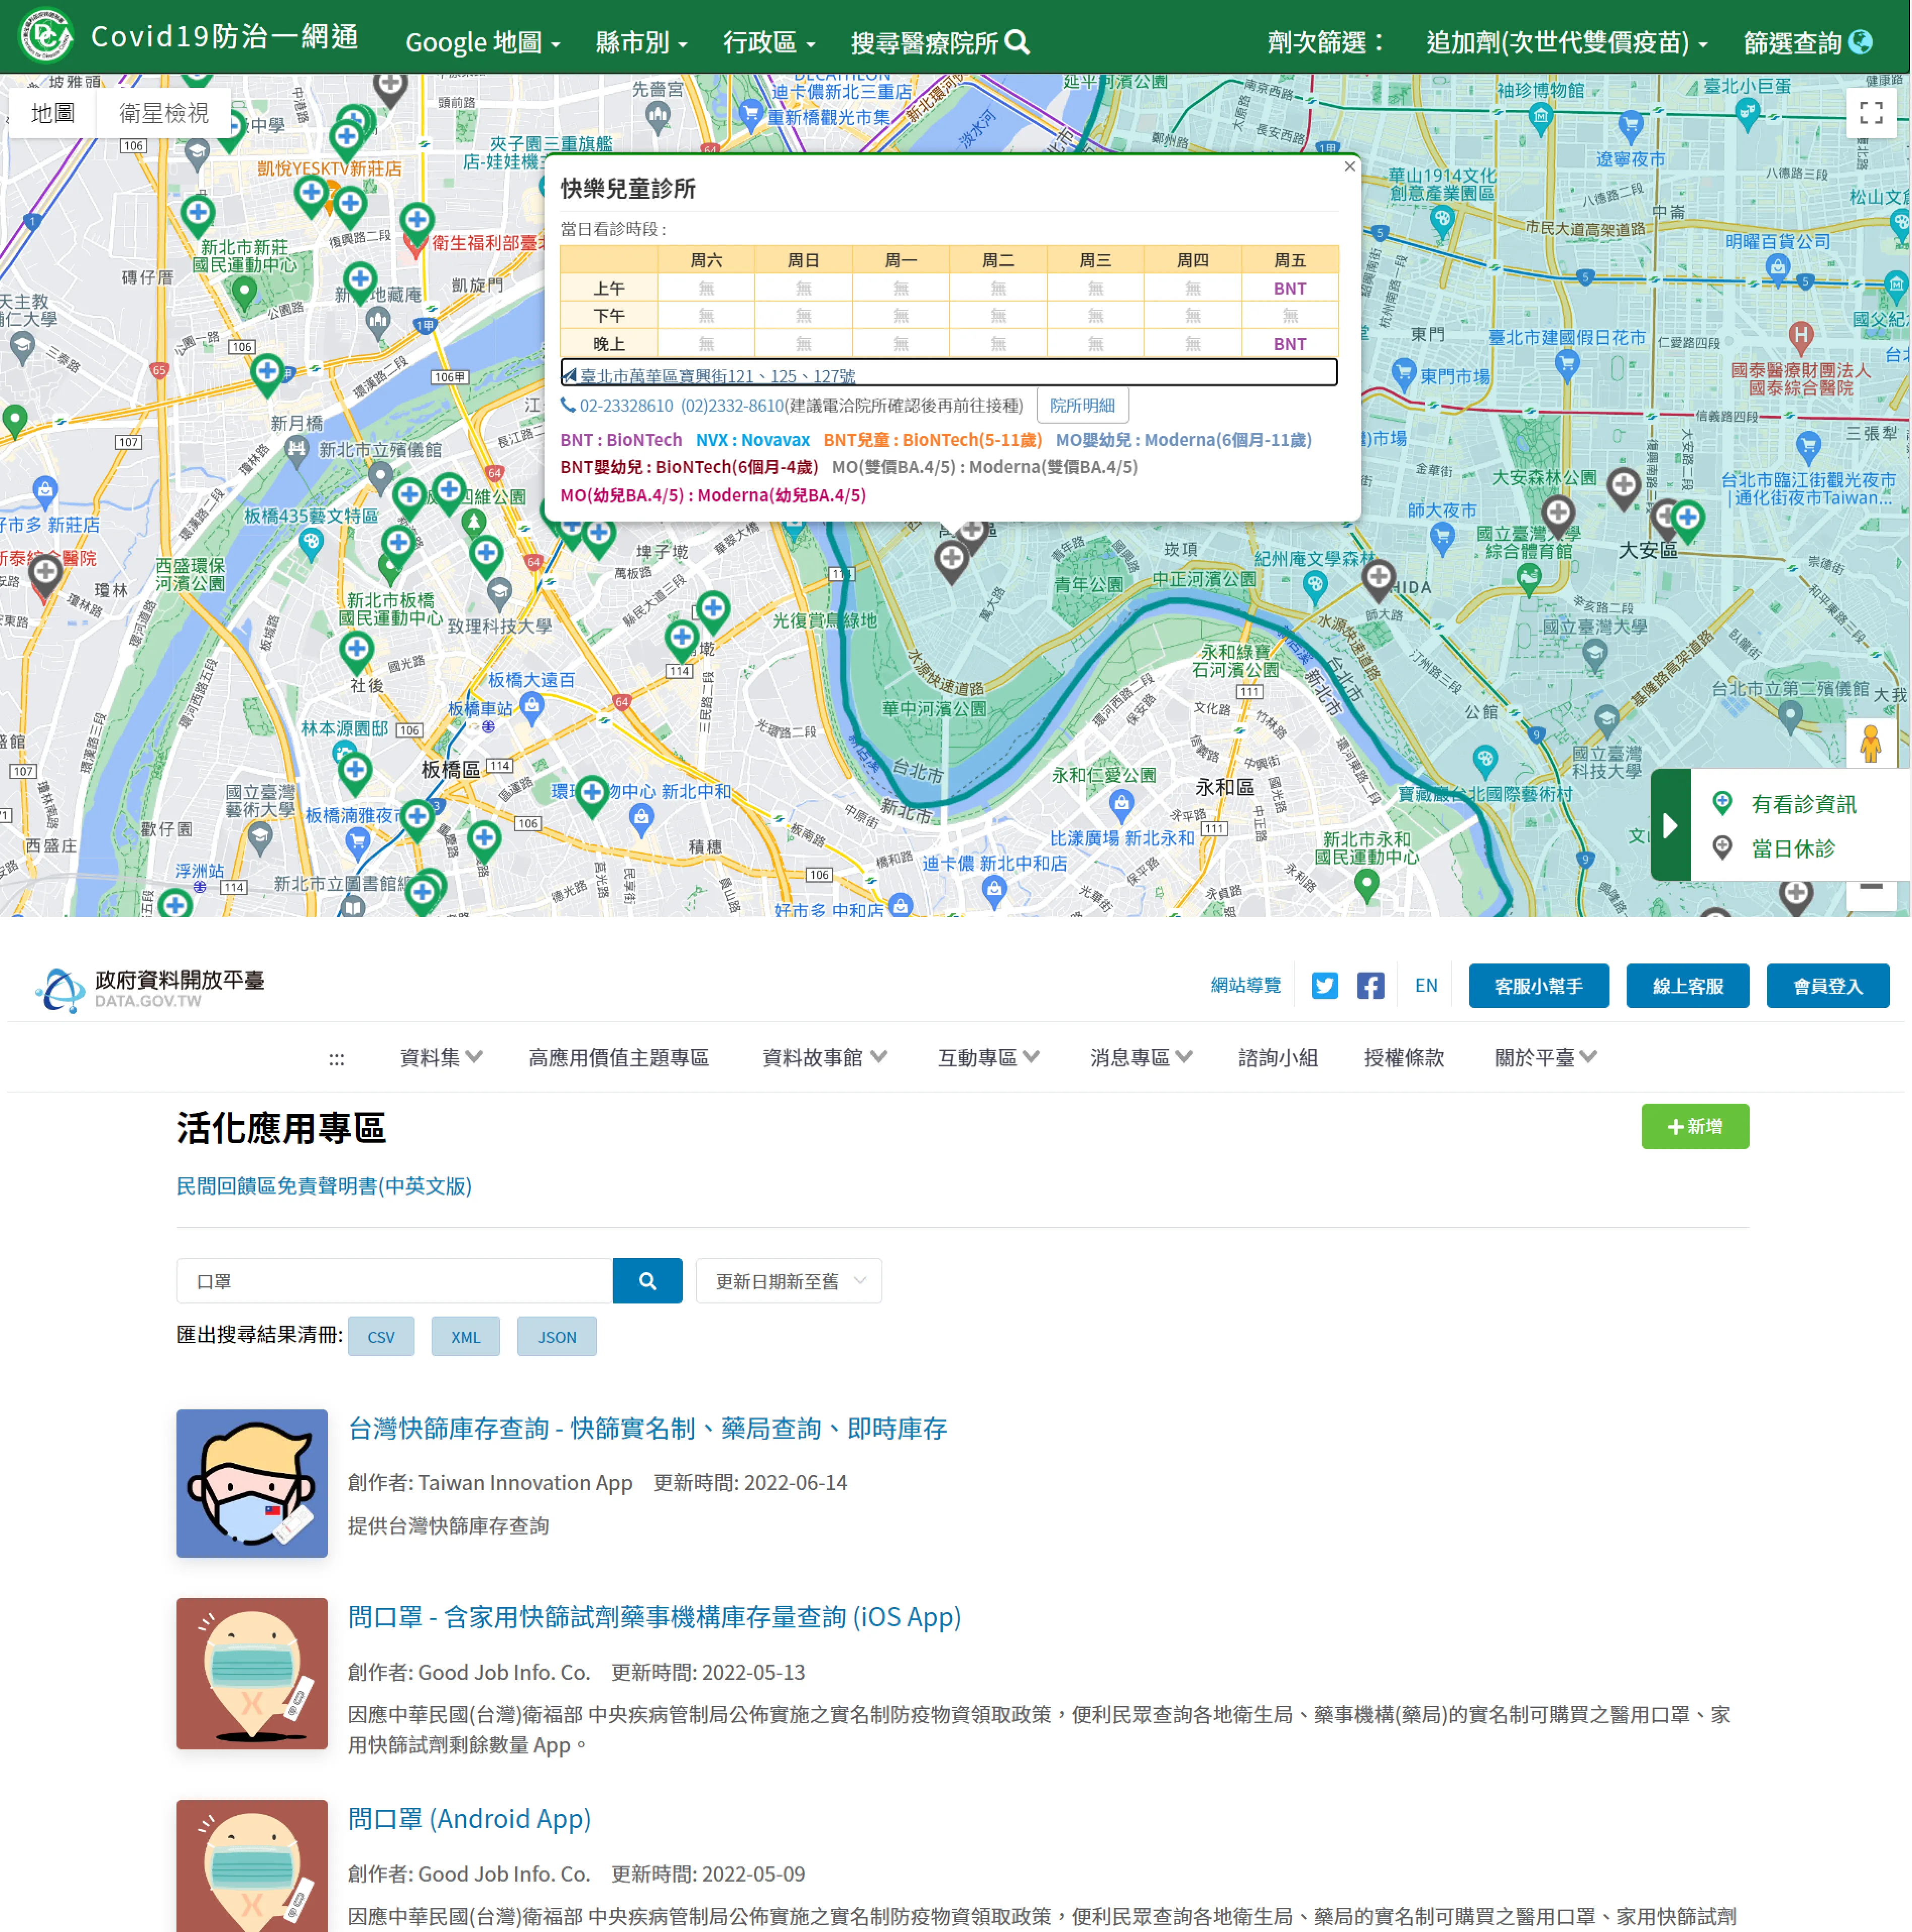The image size is (1912, 1932).
Task: Click the 院所明細 button in popup
Action: tap(1083, 405)
